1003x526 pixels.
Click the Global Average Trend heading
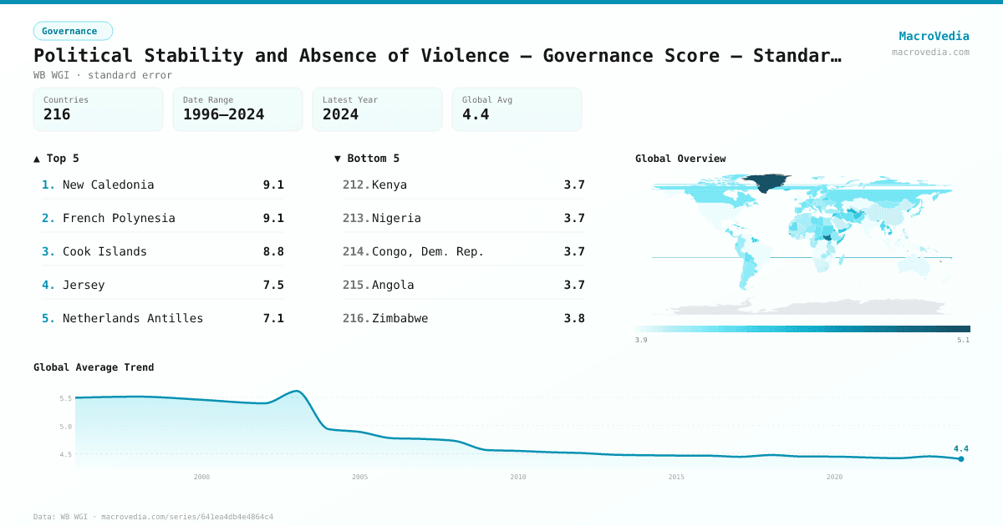pyautogui.click(x=94, y=367)
